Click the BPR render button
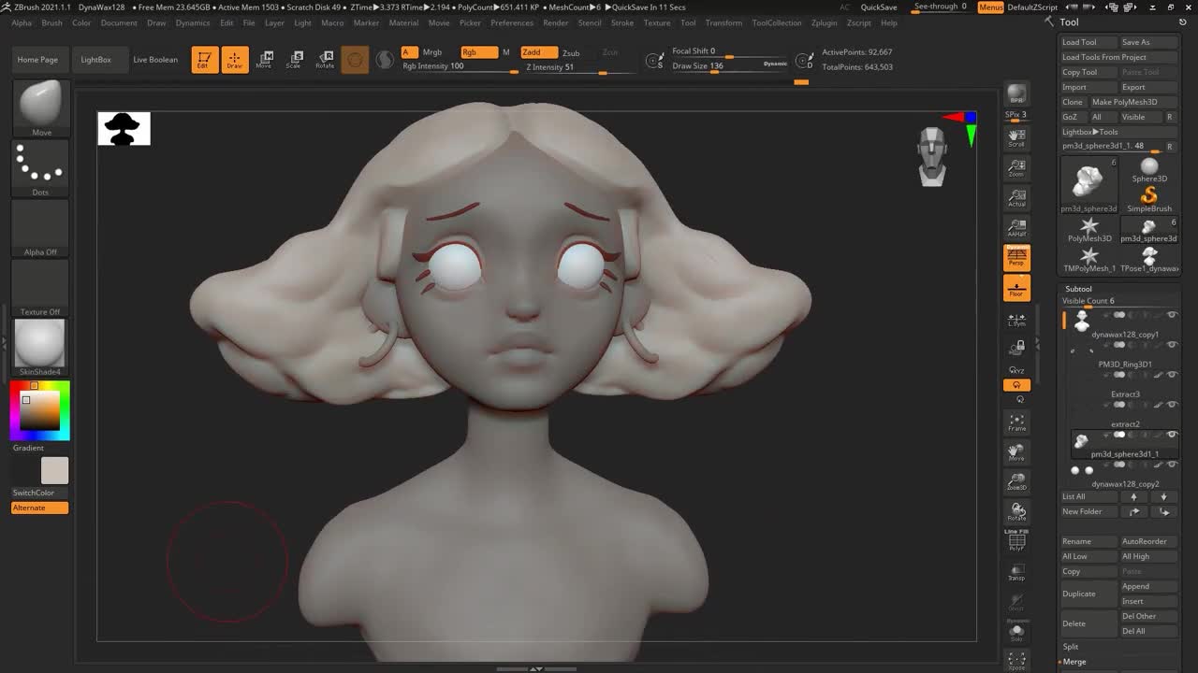The height and width of the screenshot is (673, 1198). pos(1016,95)
